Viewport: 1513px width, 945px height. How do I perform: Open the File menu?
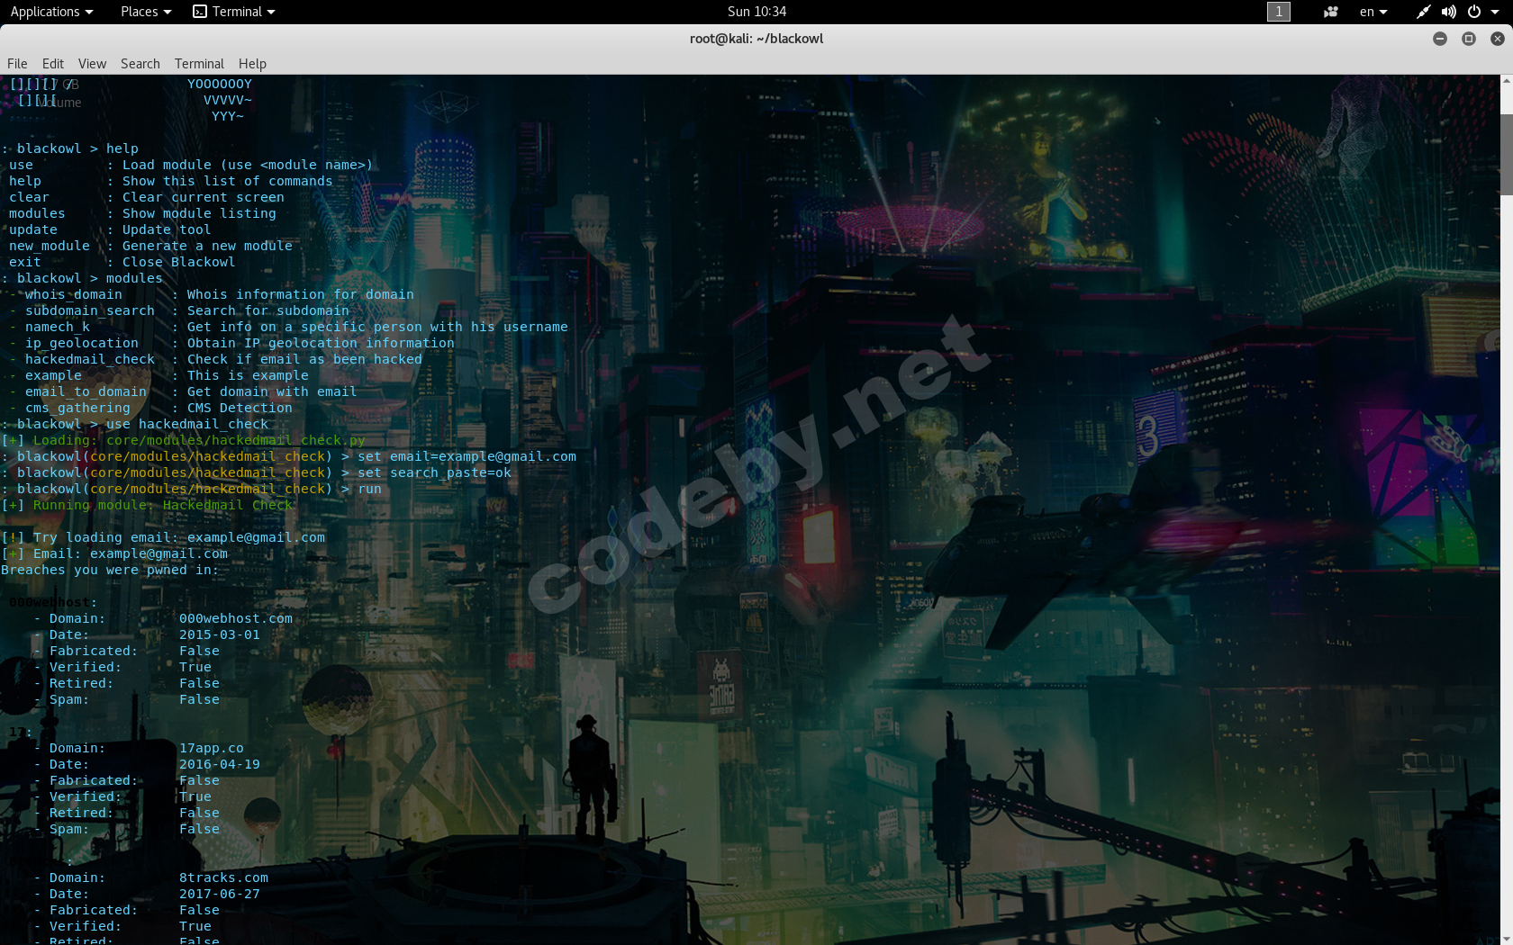pyautogui.click(x=17, y=64)
